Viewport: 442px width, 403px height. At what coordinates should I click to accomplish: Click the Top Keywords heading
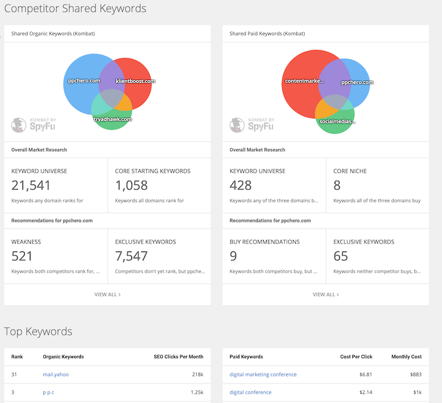(x=38, y=331)
